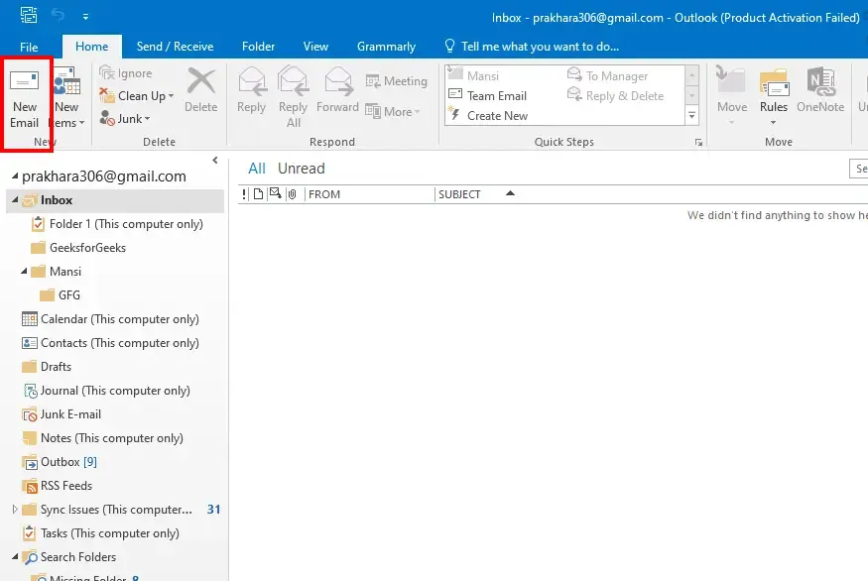
Task: Click the Forward envelope icon
Action: (337, 80)
